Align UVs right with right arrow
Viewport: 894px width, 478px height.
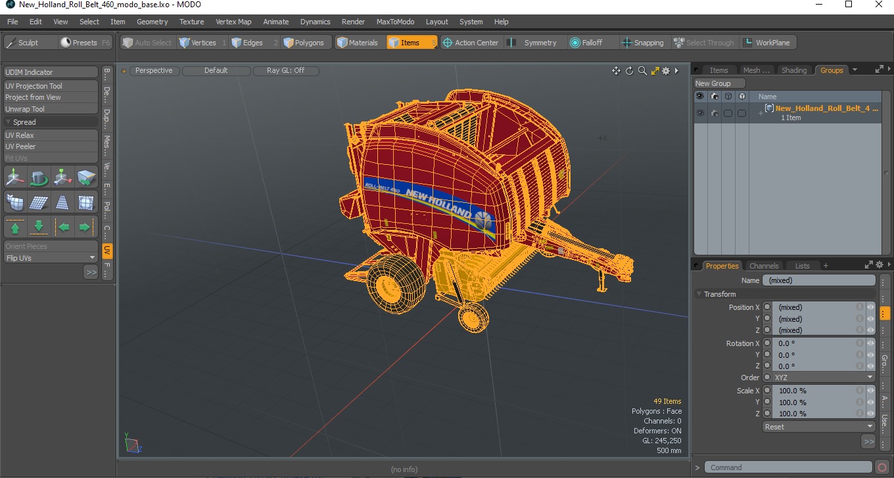point(86,227)
